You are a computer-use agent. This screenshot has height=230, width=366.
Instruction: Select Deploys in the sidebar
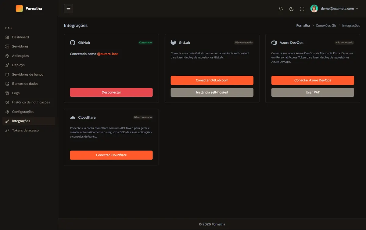point(29,65)
